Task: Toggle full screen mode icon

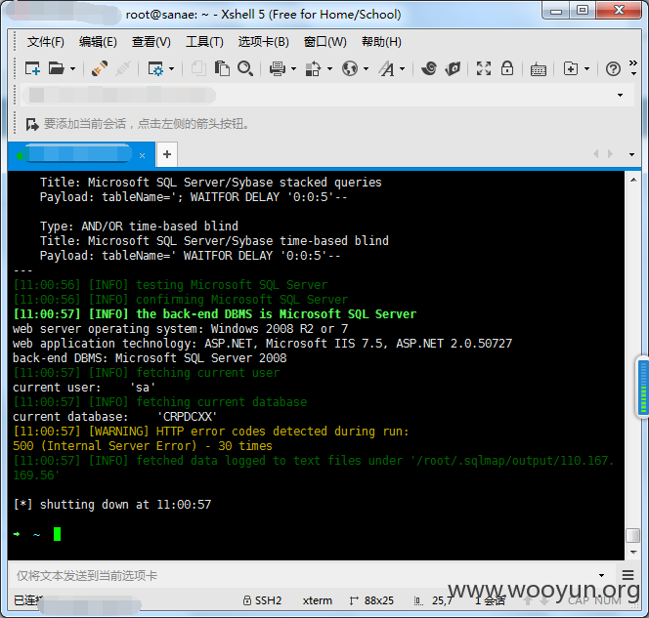Action: (484, 68)
